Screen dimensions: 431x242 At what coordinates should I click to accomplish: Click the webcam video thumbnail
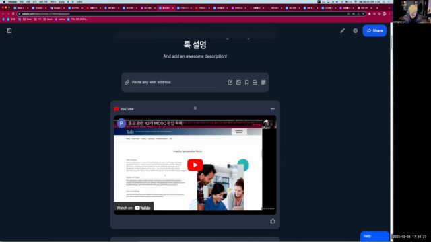pyautogui.click(x=412, y=11)
